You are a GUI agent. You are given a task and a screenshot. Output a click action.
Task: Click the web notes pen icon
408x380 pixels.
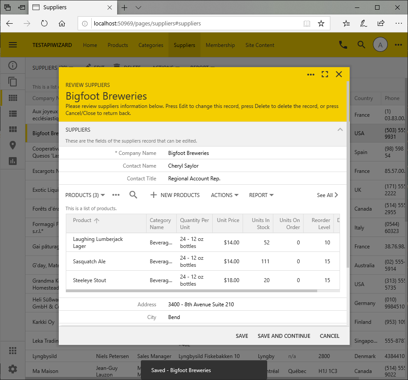point(364,23)
